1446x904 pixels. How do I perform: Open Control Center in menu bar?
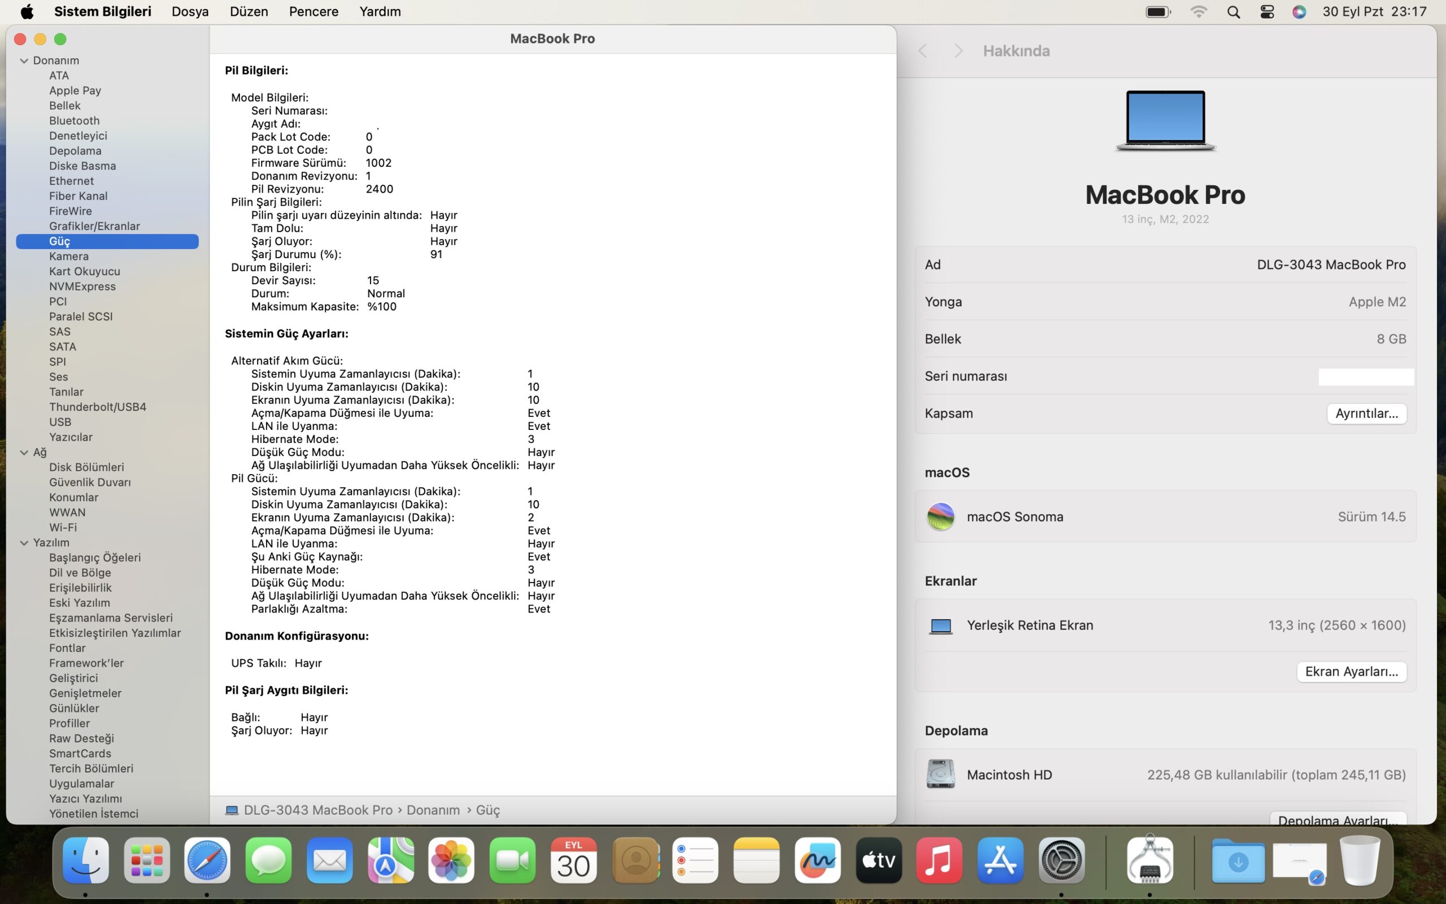(1267, 12)
